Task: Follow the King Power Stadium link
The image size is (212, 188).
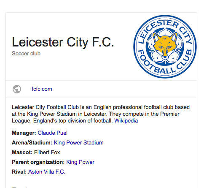Action: click(x=79, y=143)
